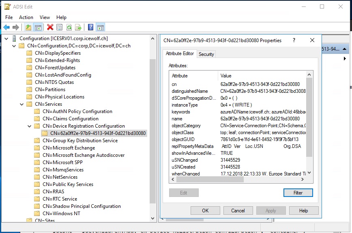Click the Filter button
The height and width of the screenshot is (233, 352).
tap(298, 192)
